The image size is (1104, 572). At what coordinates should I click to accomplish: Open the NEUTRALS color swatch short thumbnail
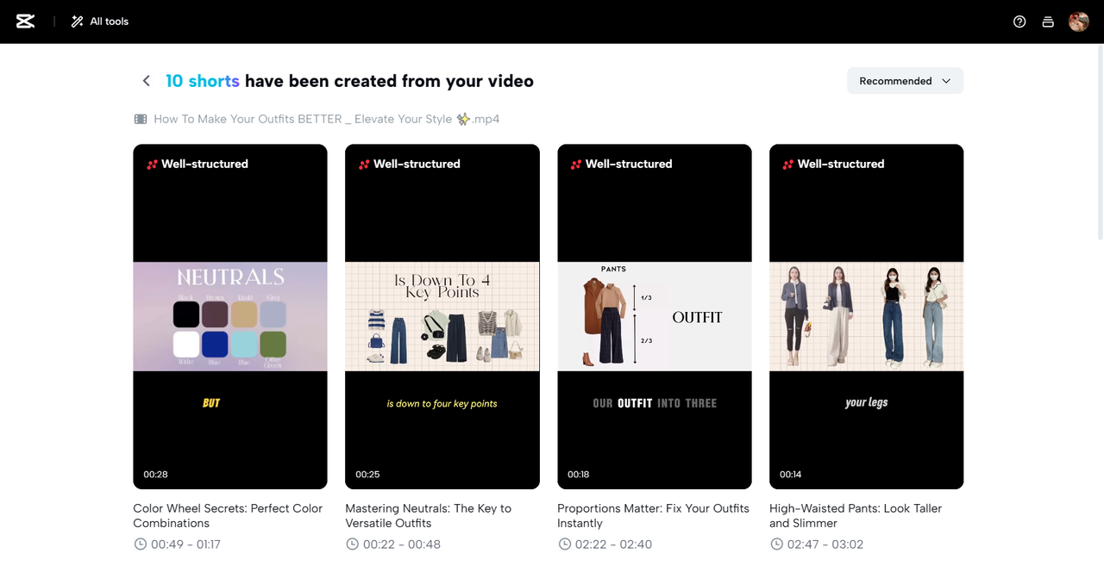click(230, 316)
